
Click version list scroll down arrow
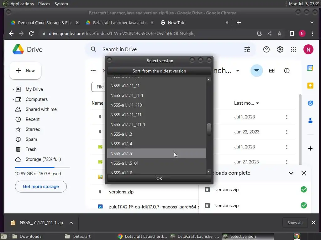pyautogui.click(x=209, y=172)
